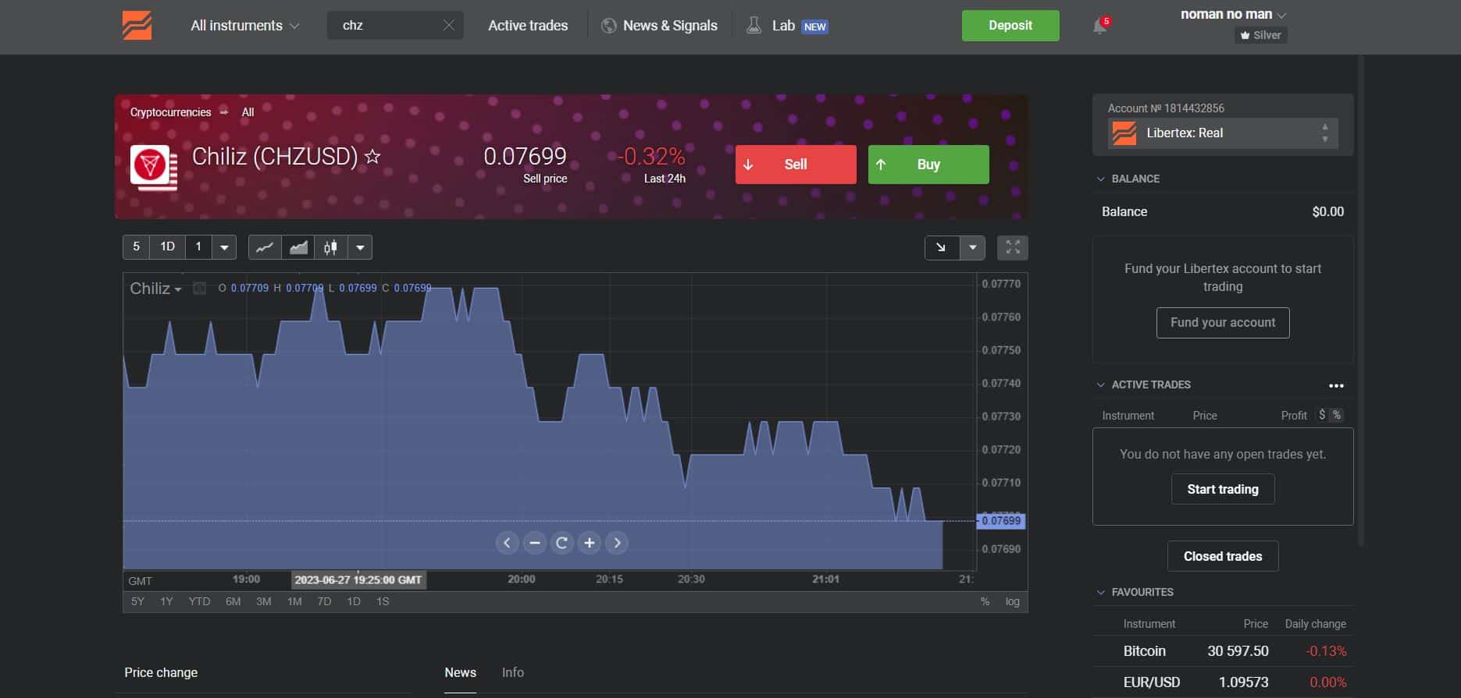Open the chart type dropdown arrow
Viewport: 1461px width, 698px height.
[360, 247]
